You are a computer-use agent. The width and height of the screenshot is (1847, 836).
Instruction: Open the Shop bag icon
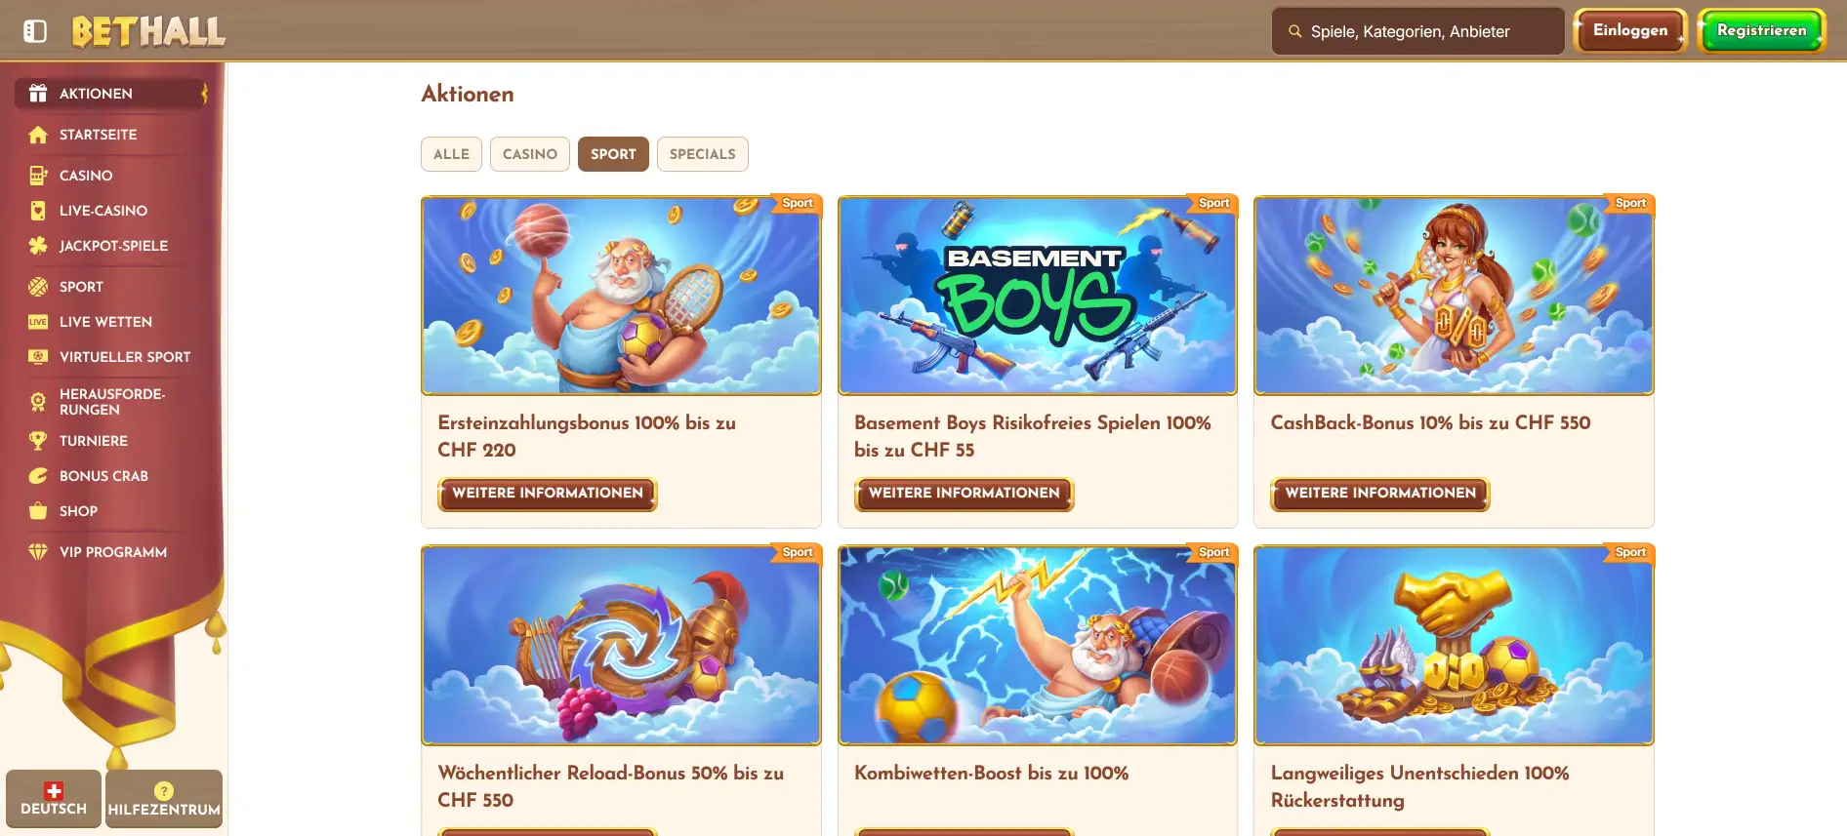[38, 511]
